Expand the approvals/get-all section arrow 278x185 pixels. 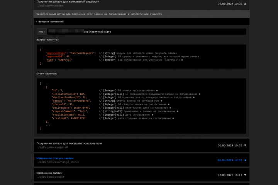pos(245,145)
